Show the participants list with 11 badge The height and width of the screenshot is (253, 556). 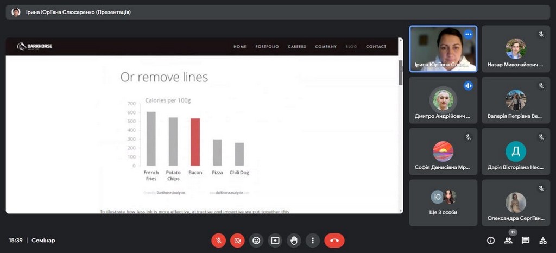tap(508, 240)
